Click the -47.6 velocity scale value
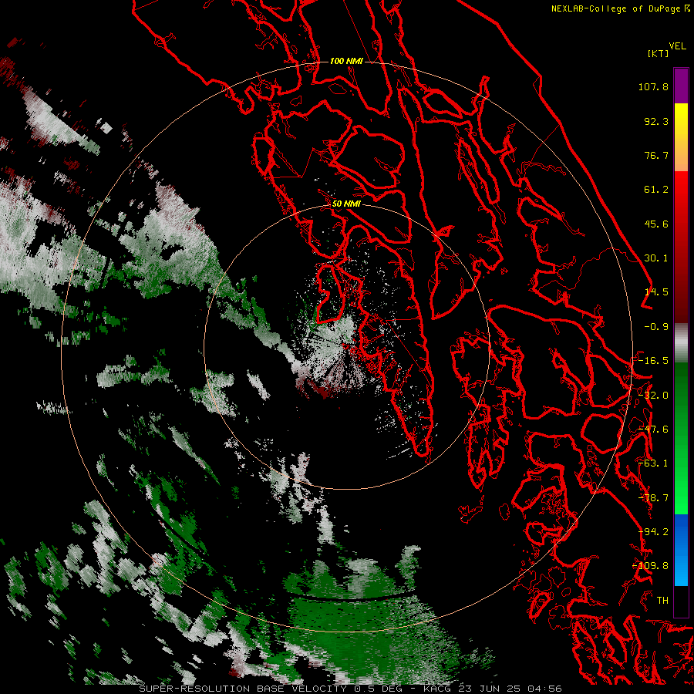Screen dimensions: 694x694 [x=653, y=430]
